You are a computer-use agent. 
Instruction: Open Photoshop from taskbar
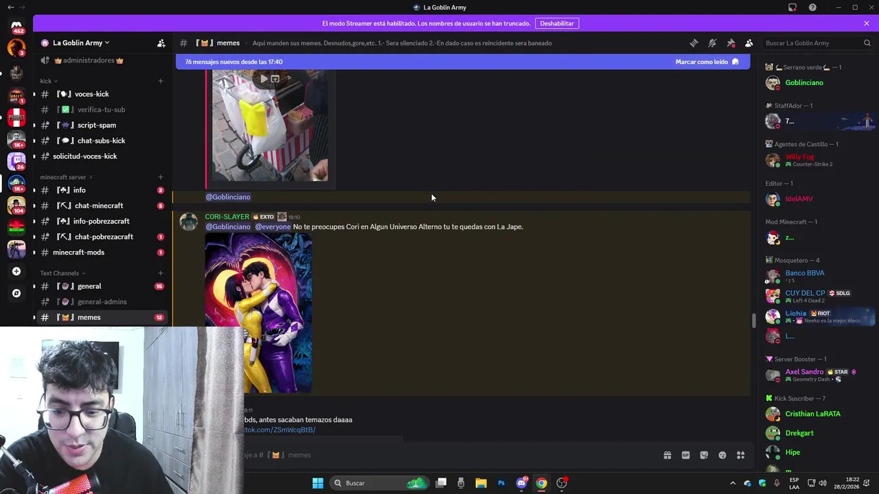501,483
